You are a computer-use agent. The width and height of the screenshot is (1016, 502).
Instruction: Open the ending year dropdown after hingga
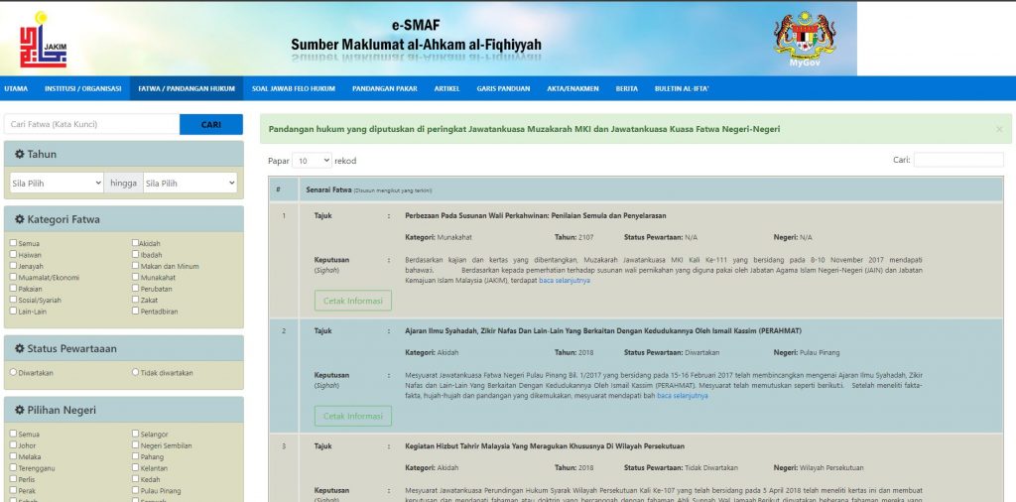190,184
